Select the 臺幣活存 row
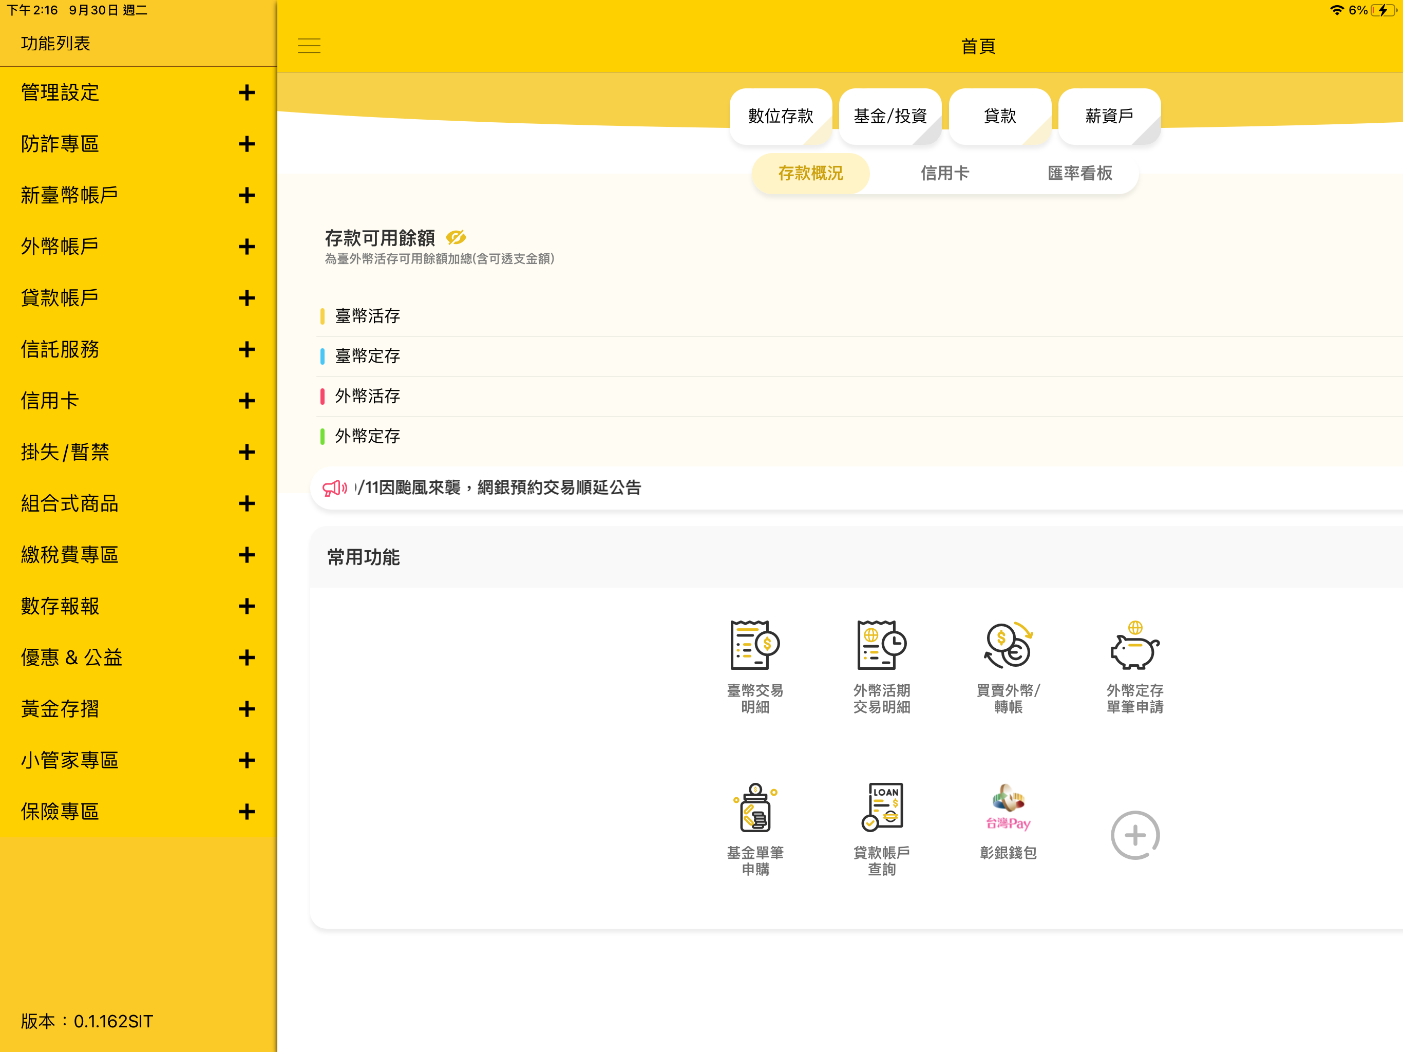This screenshot has width=1403, height=1052. (860, 316)
